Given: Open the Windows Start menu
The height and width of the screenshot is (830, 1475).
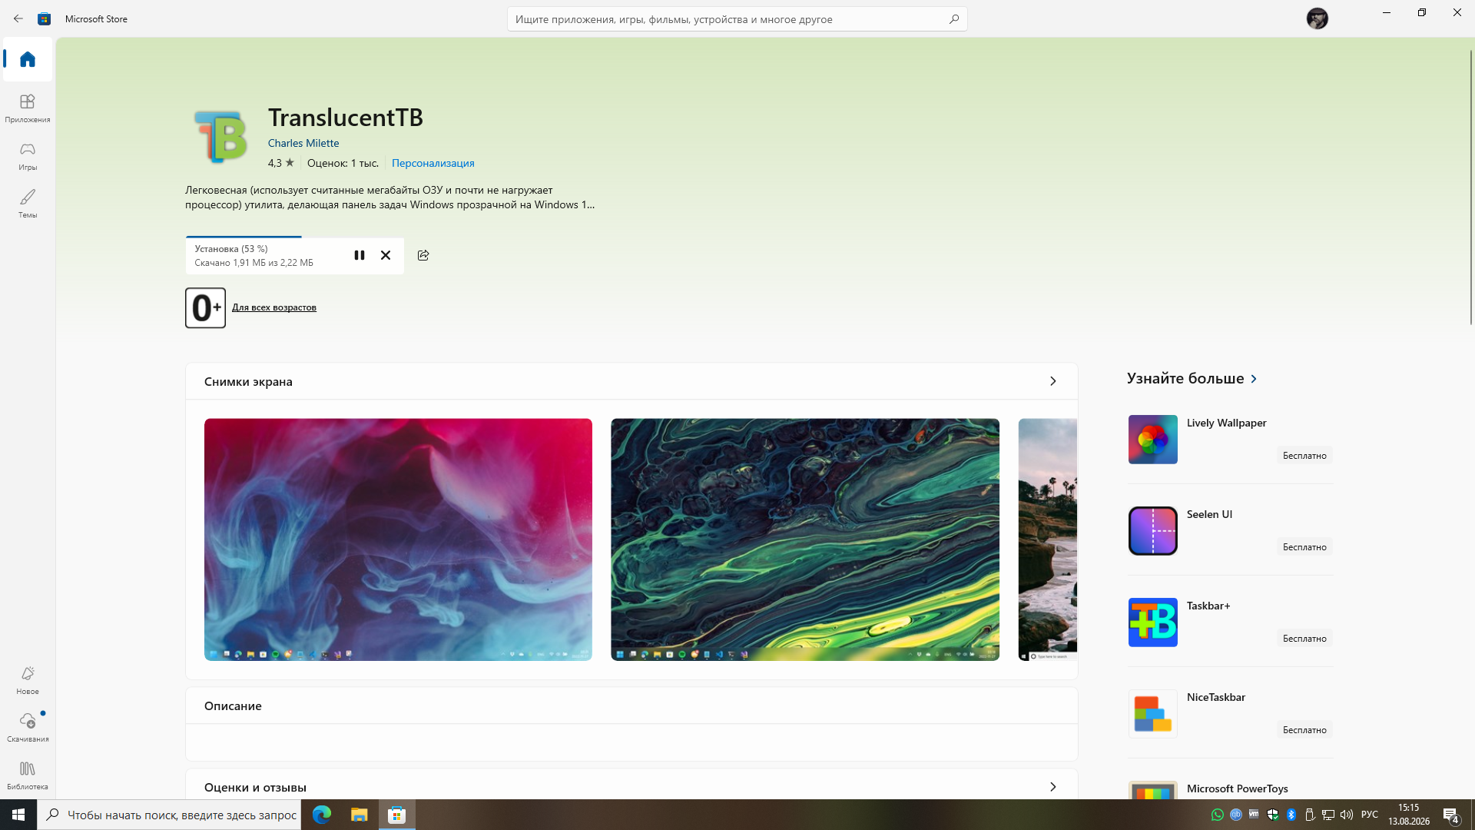Looking at the screenshot, I should pyautogui.click(x=18, y=815).
